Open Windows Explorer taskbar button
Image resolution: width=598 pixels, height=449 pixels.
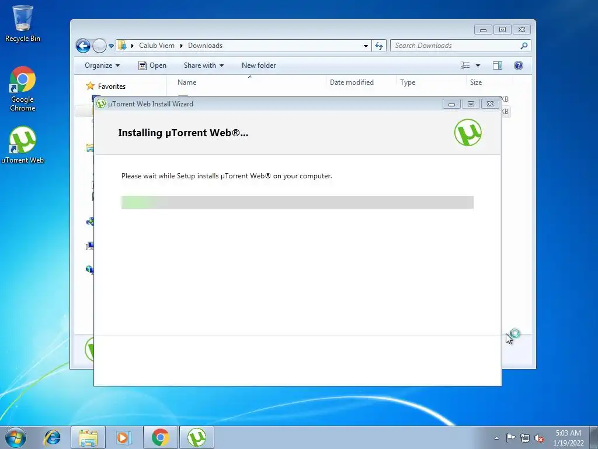coord(88,437)
